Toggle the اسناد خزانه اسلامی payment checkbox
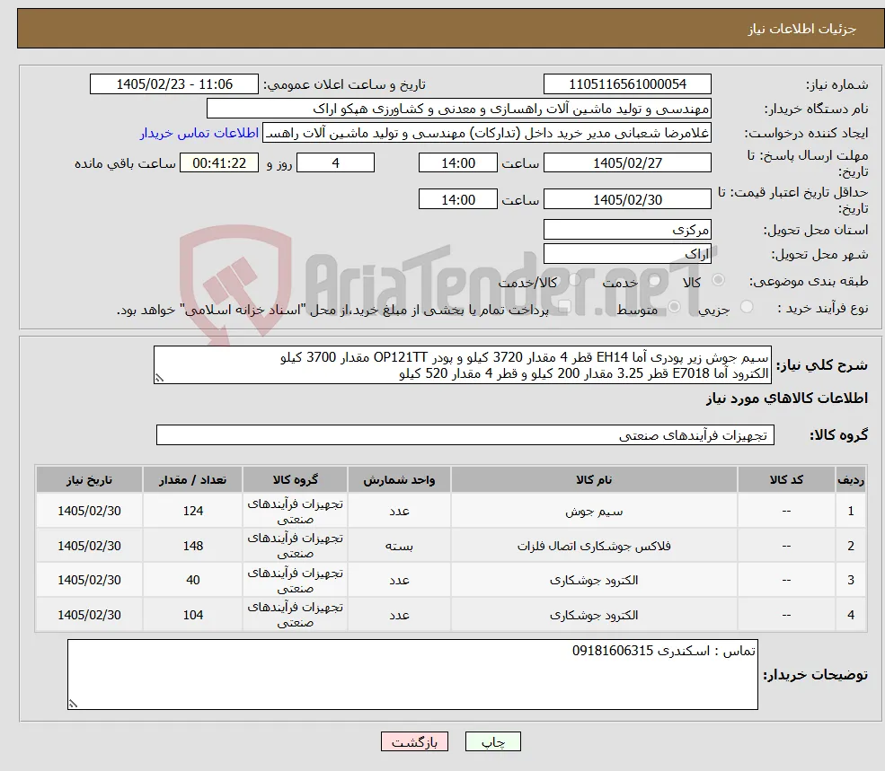Screen dimensions: 885x771 564,307
